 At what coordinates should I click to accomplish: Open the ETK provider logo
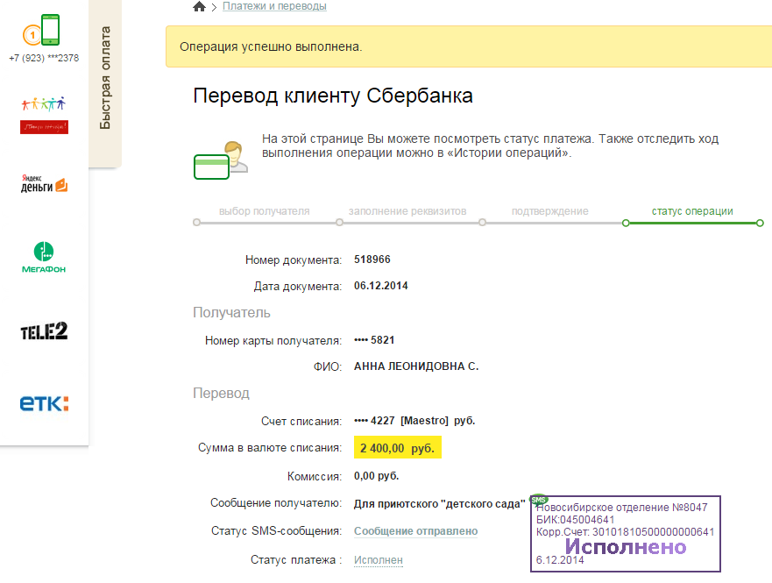click(44, 403)
